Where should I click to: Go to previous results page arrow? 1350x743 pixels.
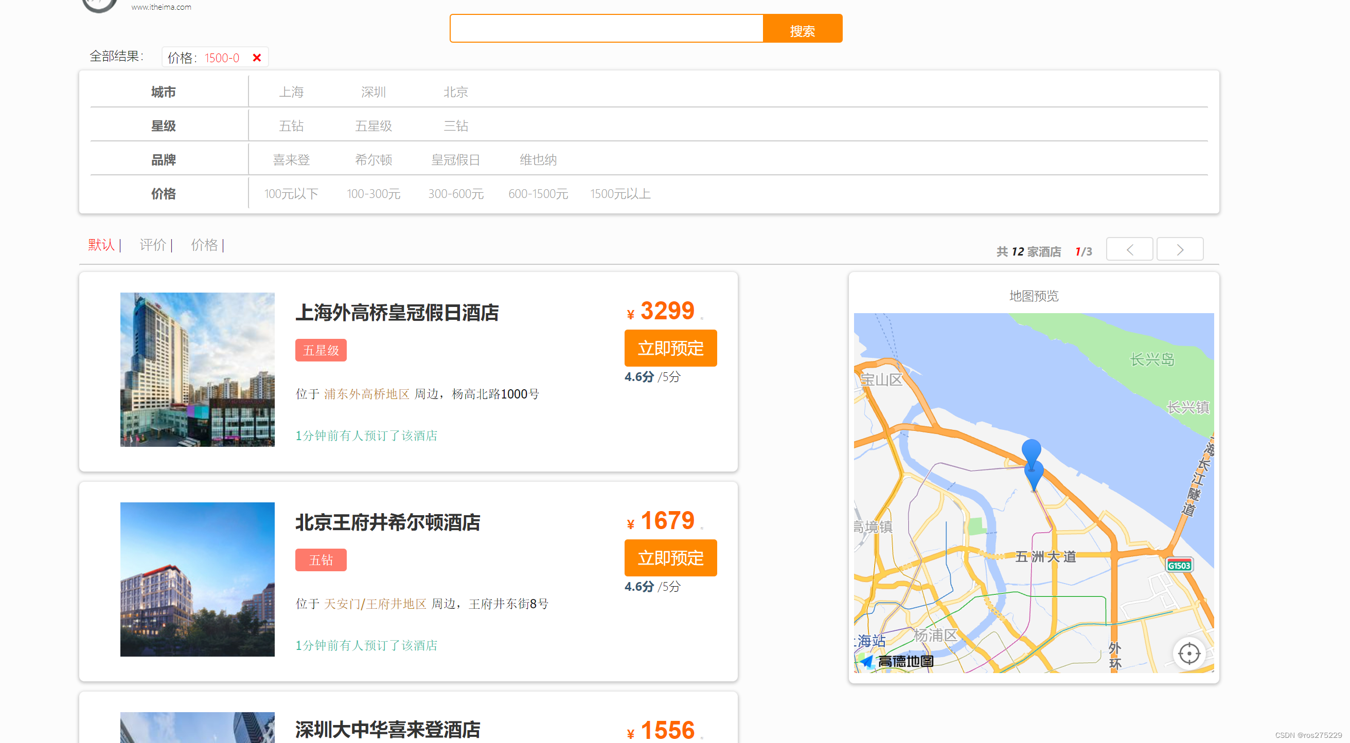(x=1129, y=249)
